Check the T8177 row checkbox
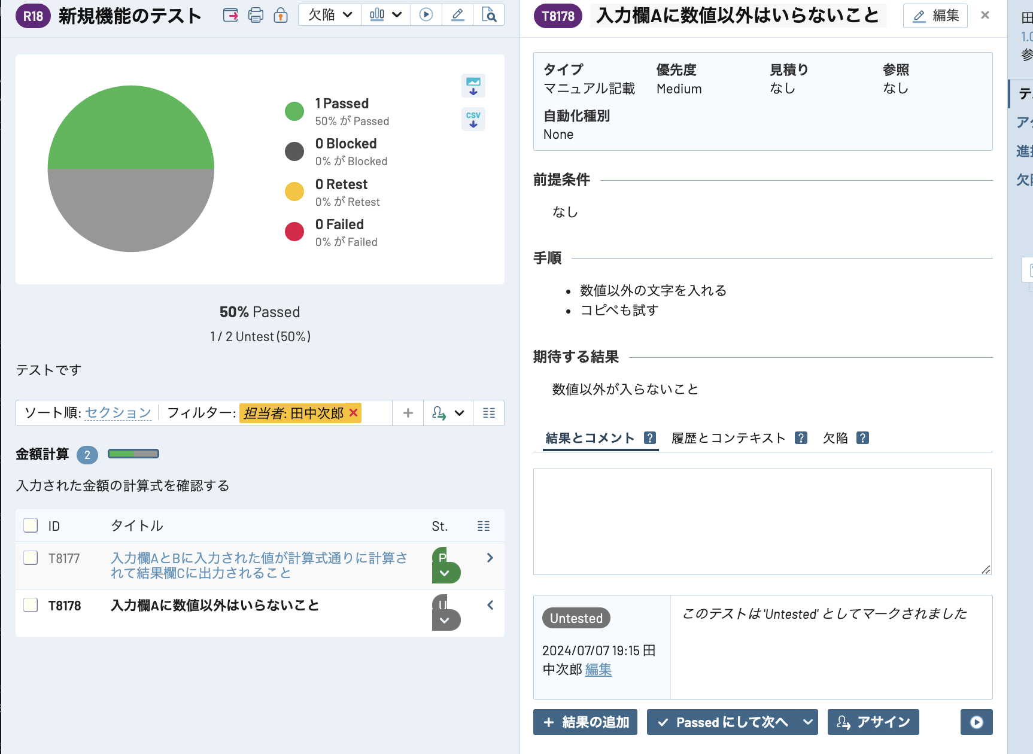Screen dimensions: 1033x754 click(x=30, y=558)
